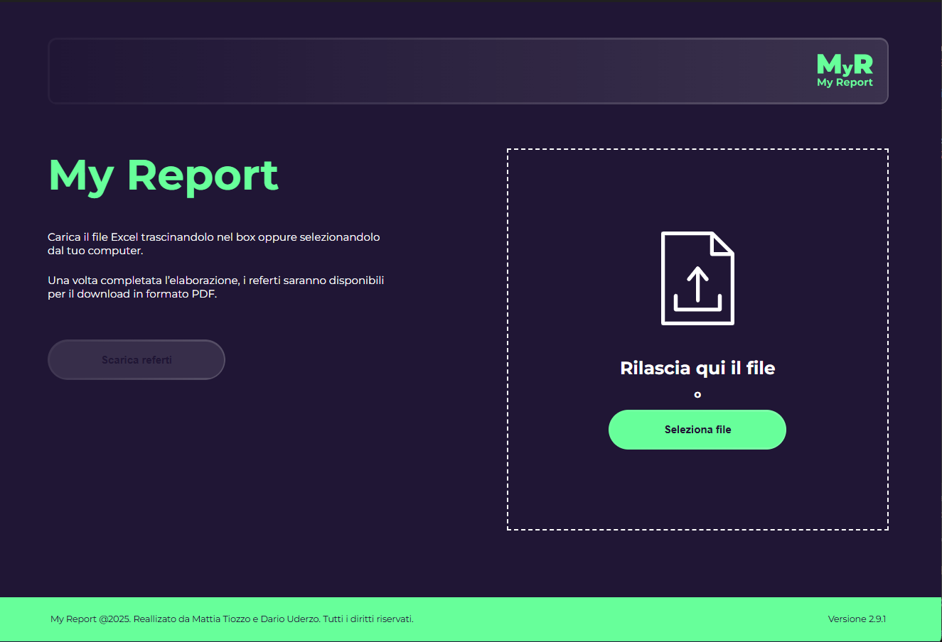This screenshot has width=942, height=642.
Task: Click the small 'o' separator above Seleziona file
Action: [x=697, y=395]
